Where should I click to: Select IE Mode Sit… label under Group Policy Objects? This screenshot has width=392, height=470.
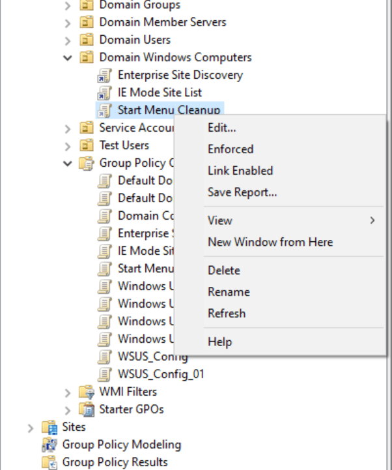146,251
